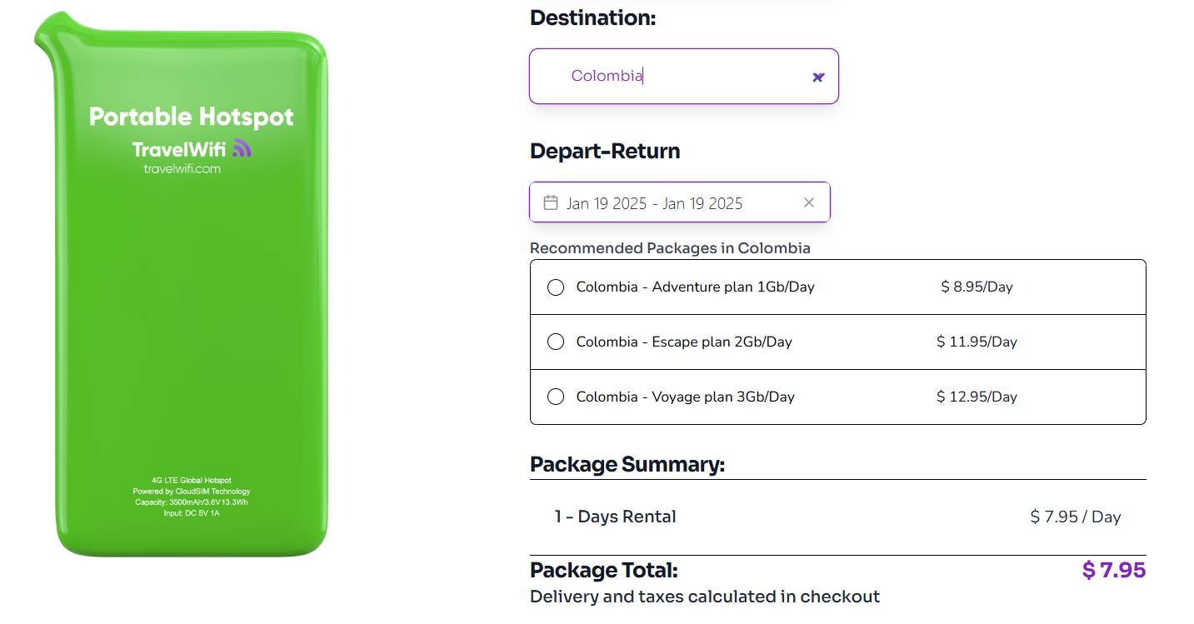Click the Recommended Packages in Colombia heading
Viewport: 1194px width, 624px height.
coord(670,247)
